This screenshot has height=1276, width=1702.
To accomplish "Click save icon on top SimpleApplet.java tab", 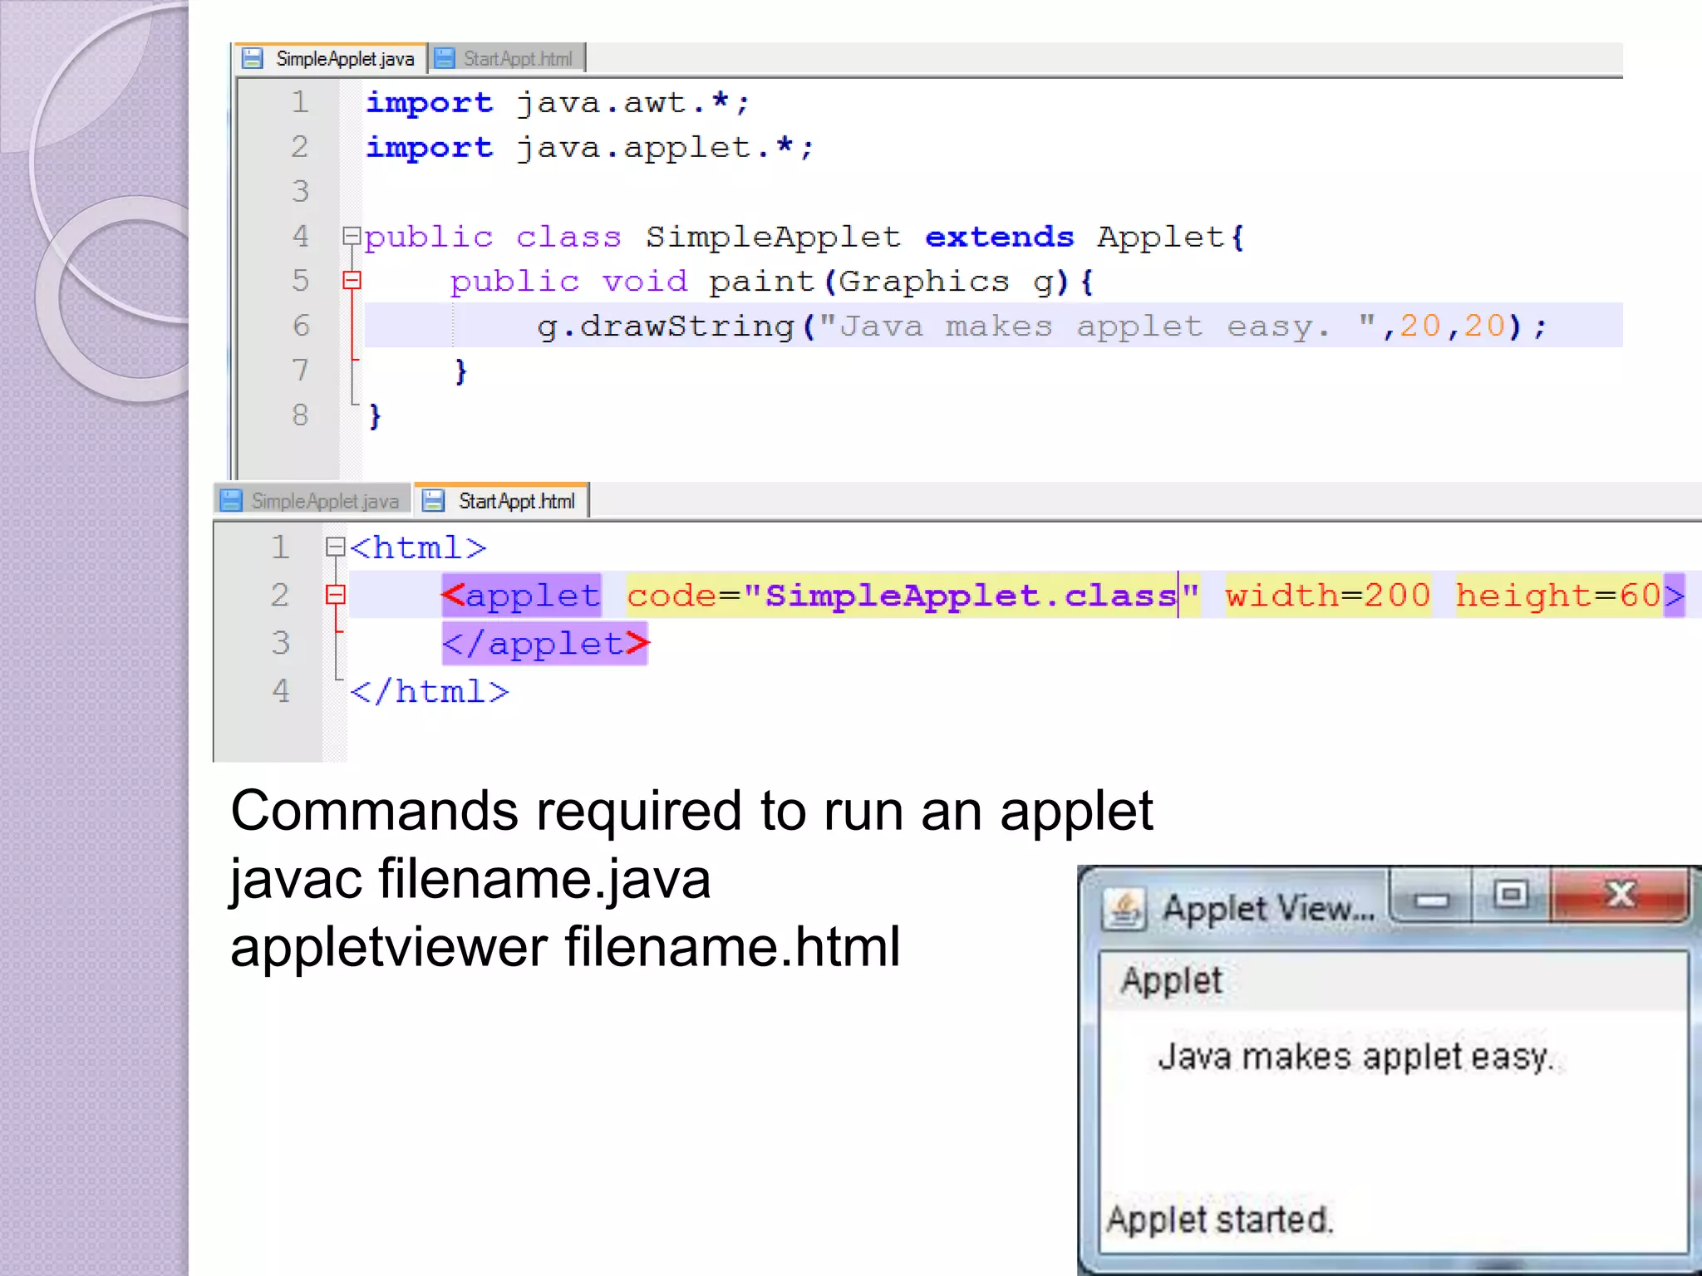I will tap(252, 59).
